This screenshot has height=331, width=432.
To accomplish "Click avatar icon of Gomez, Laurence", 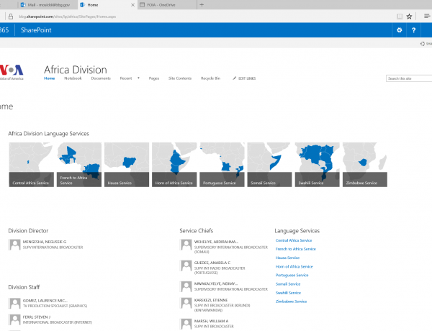I will [14, 303].
